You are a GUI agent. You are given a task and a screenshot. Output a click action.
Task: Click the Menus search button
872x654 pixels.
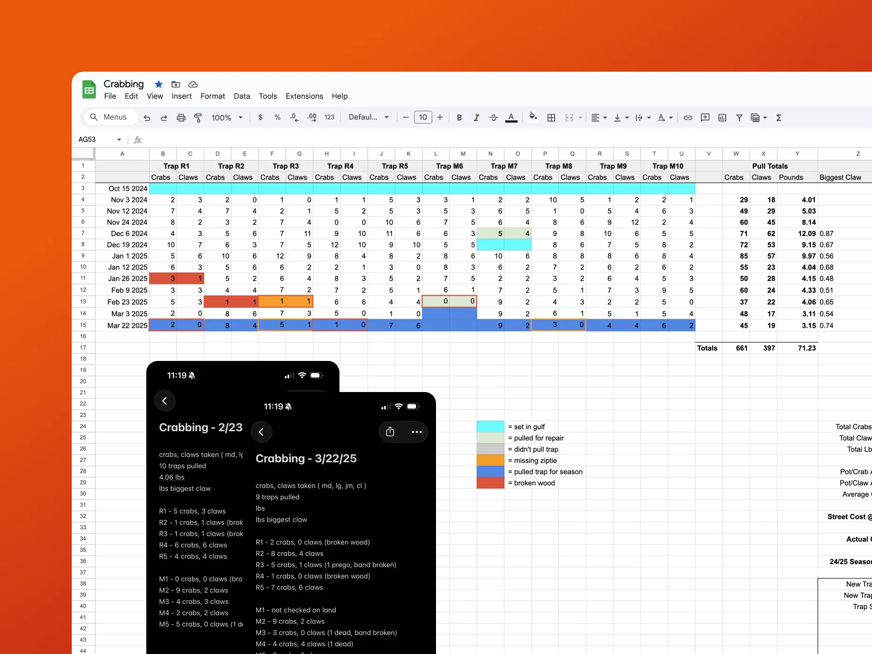(x=110, y=117)
